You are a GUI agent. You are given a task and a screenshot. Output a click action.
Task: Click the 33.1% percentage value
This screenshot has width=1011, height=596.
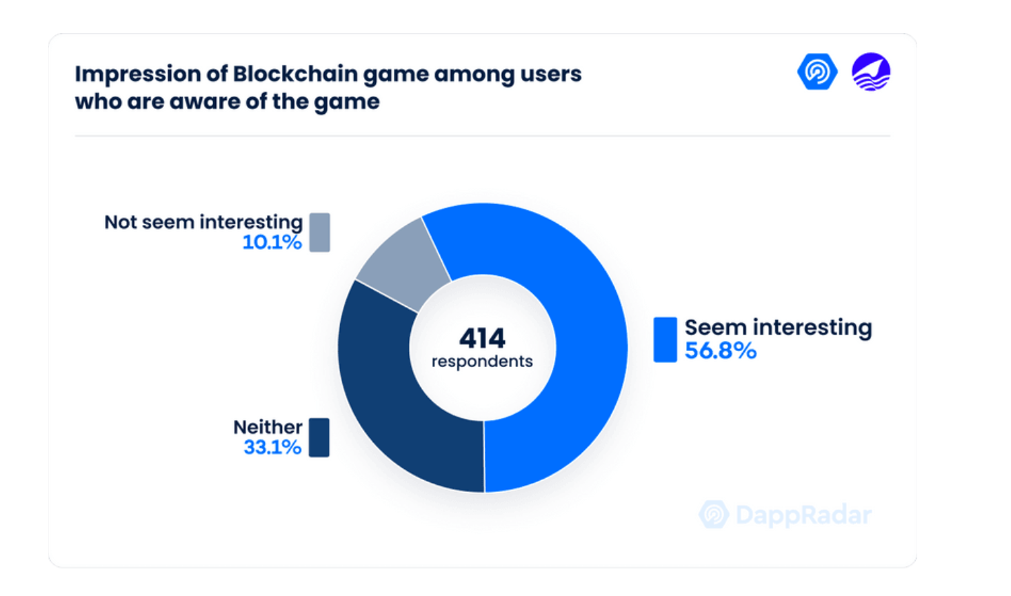pos(272,448)
